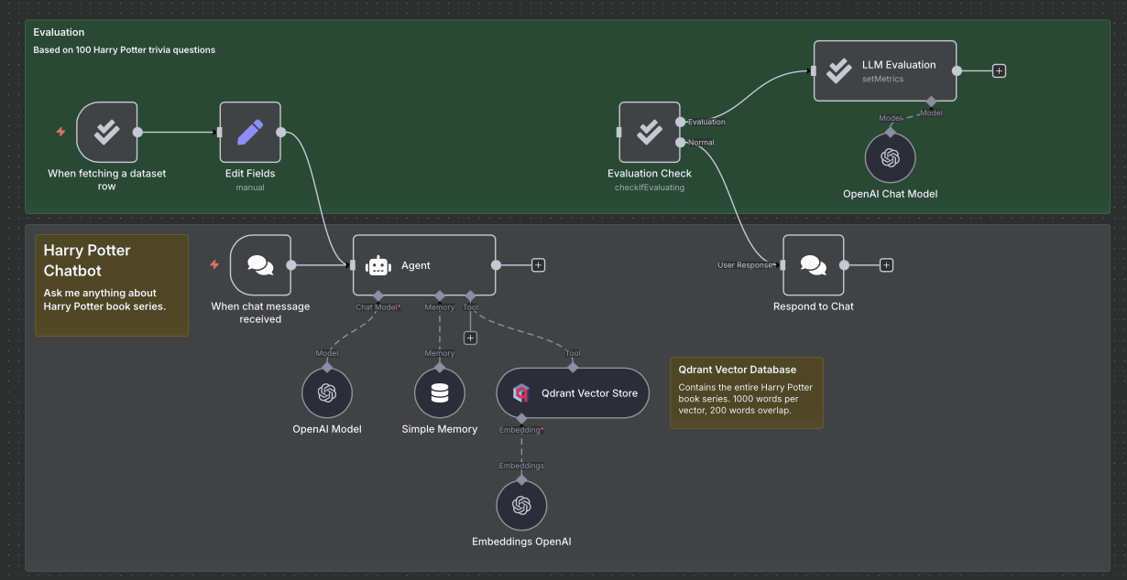Click the 'Evaluation Check' label text

pyautogui.click(x=650, y=173)
